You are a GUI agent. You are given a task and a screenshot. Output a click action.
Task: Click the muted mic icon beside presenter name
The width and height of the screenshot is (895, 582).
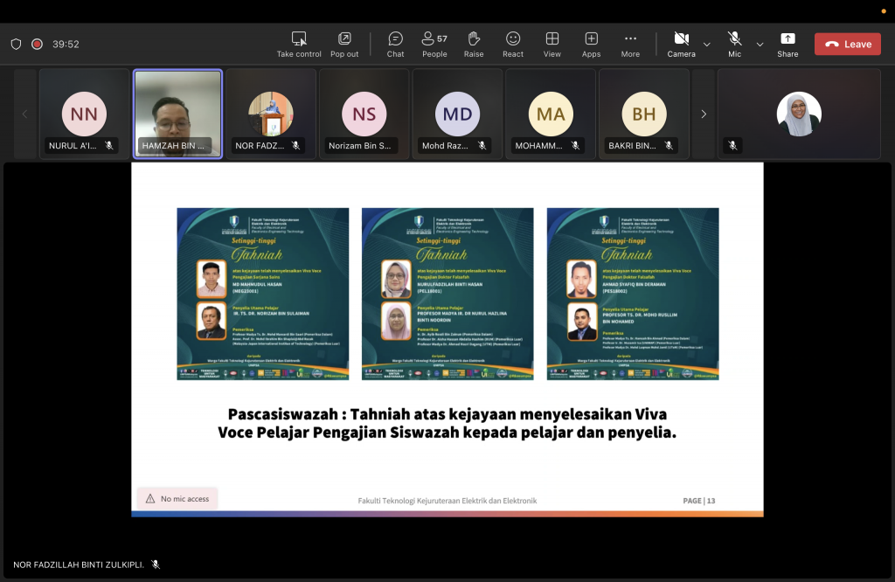[156, 565]
